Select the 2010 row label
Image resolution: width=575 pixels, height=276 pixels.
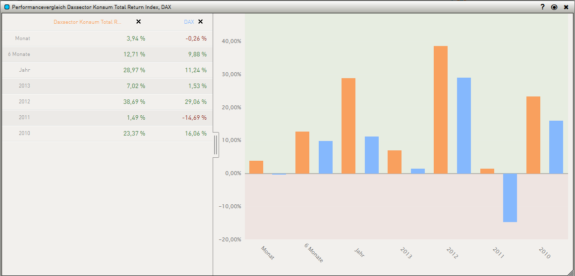point(25,133)
